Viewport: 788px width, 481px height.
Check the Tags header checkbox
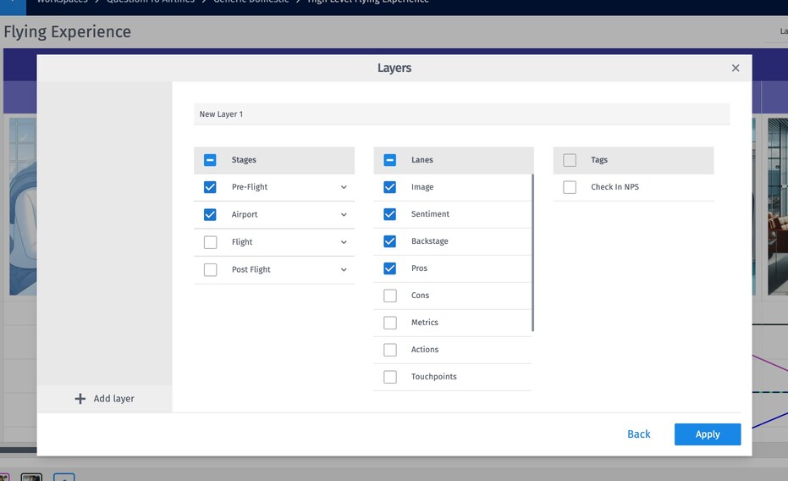click(570, 160)
